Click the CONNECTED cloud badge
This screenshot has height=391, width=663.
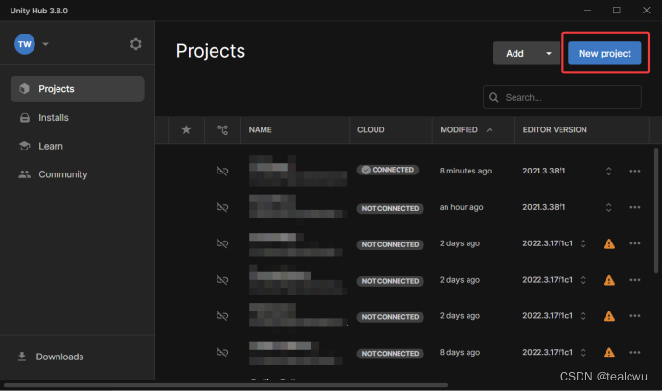coord(388,170)
